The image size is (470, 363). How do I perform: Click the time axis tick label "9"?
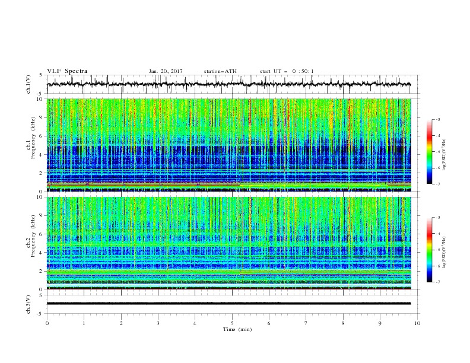pos(380,323)
